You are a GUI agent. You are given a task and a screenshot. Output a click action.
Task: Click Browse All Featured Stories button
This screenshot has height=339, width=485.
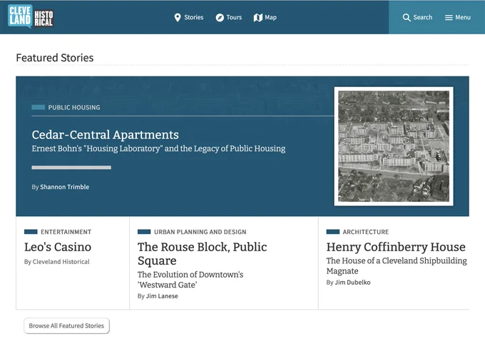click(x=66, y=325)
